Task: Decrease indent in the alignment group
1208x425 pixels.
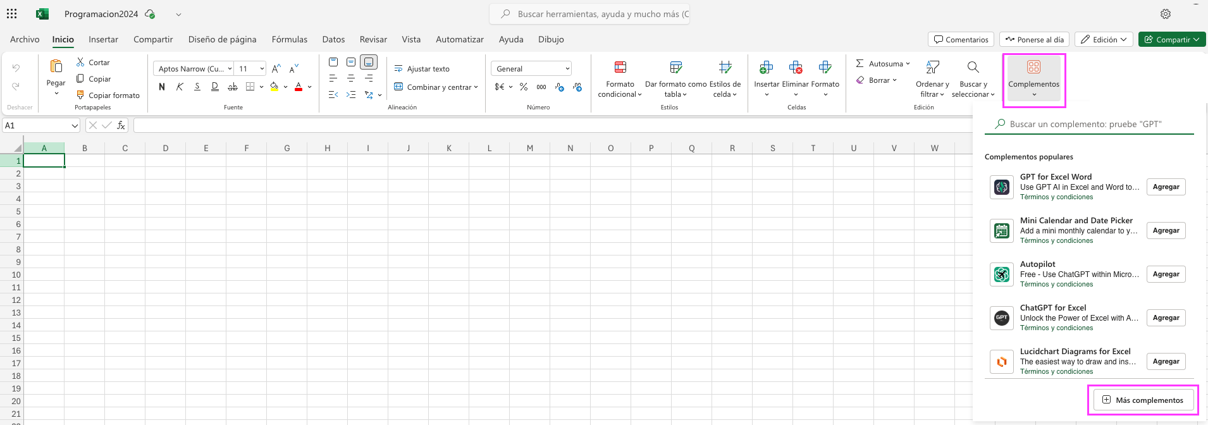Action: [333, 95]
